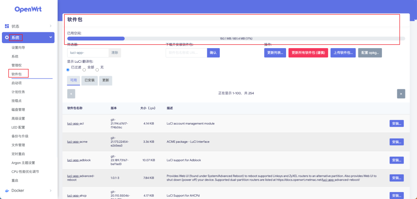
Task: Click the luci-app-adblock package name
Action: [79, 160]
